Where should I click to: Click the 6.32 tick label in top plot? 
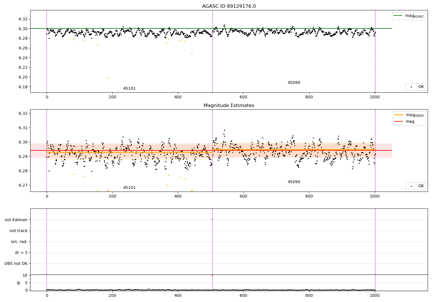click(23, 19)
